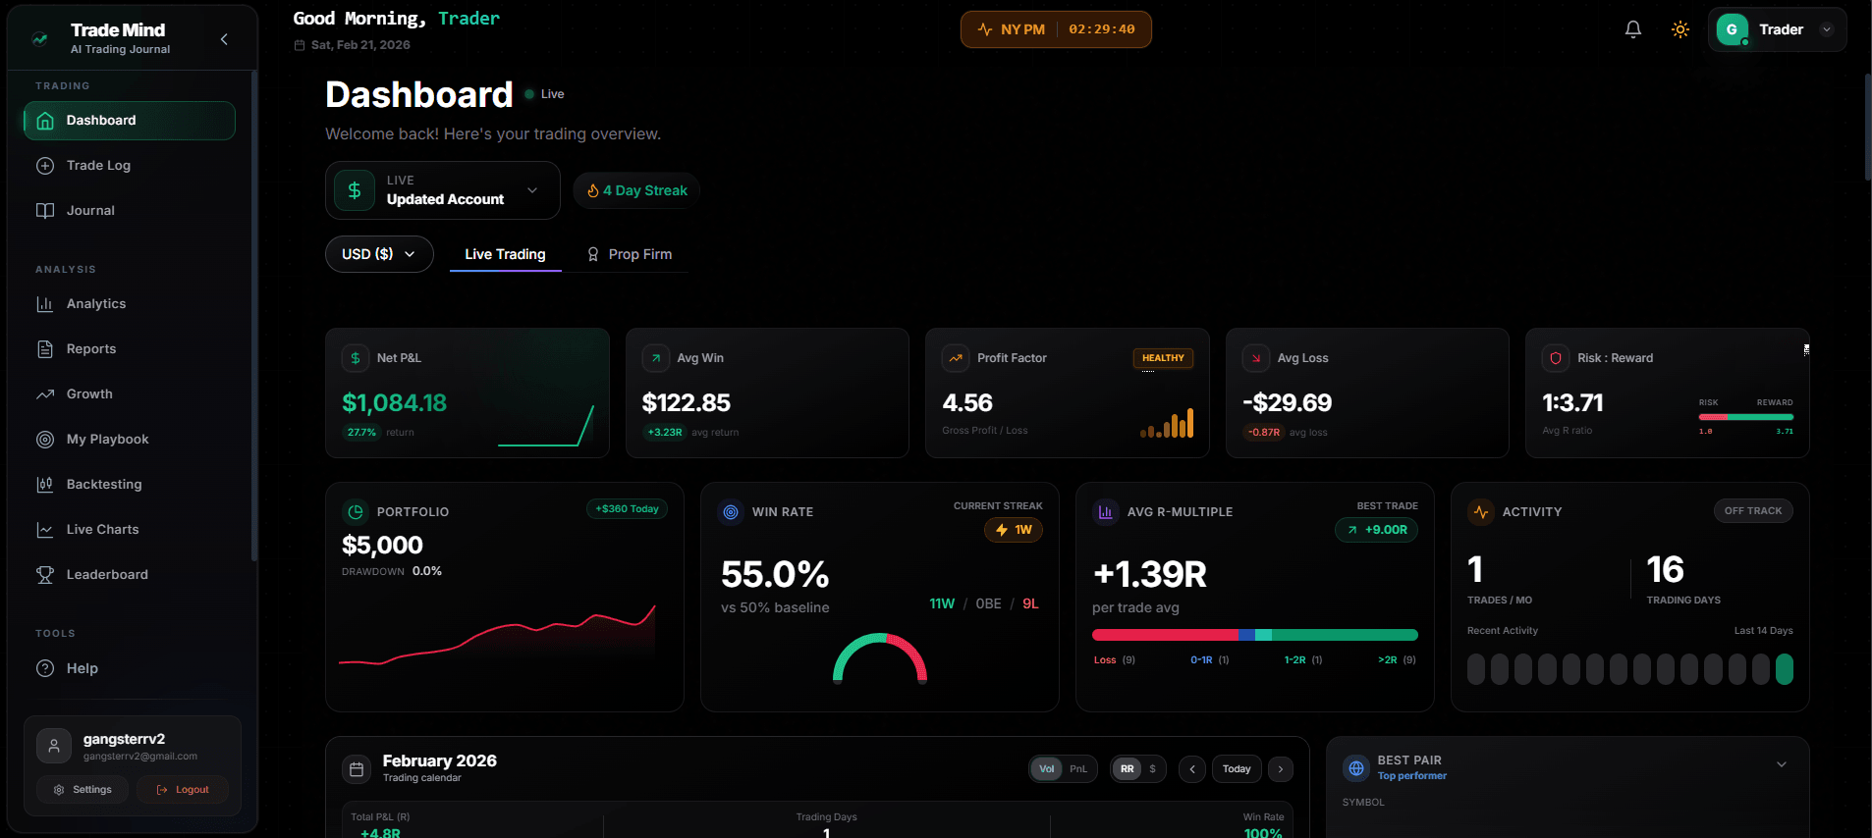This screenshot has height=838, width=1872.
Task: Go to Leaderboard trophy item
Action: pos(106,575)
